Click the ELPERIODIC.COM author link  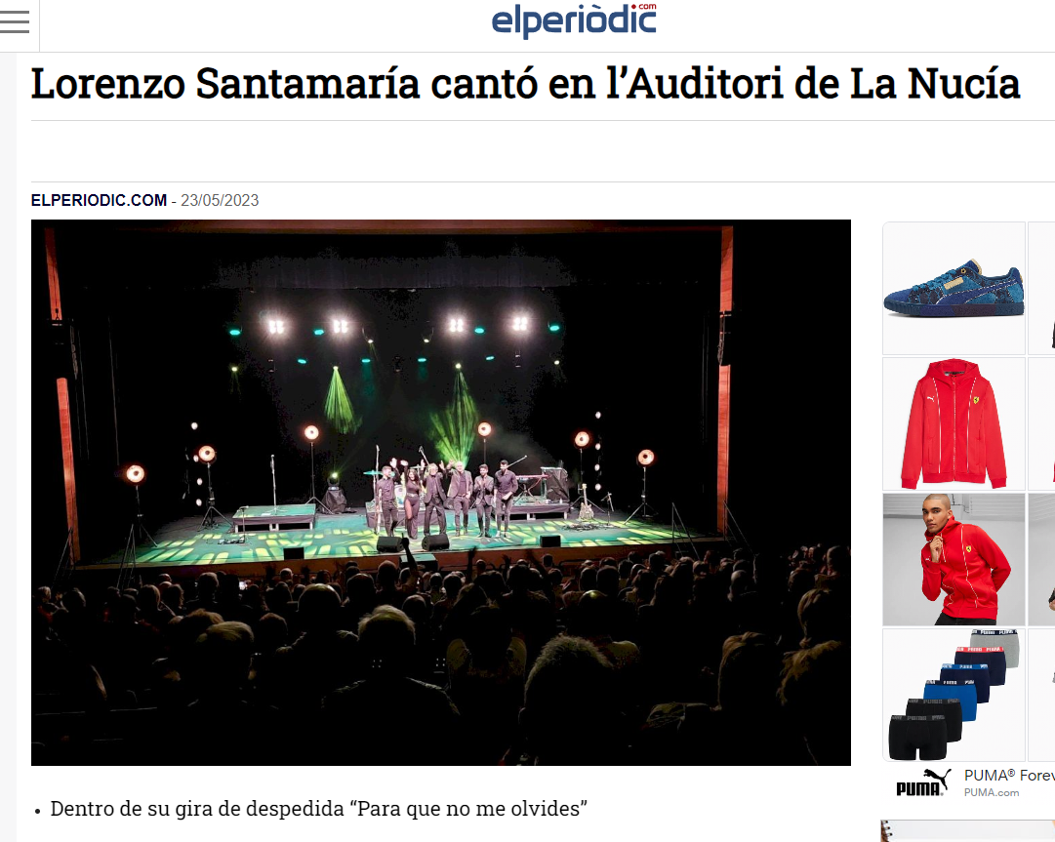[x=99, y=200]
